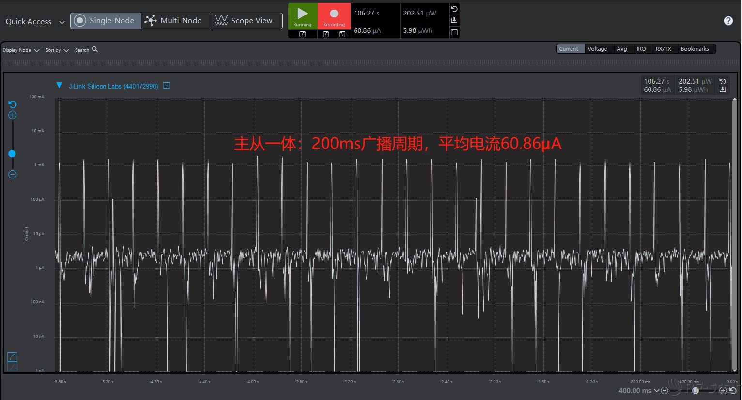Switch to Multi-Node view

[176, 21]
